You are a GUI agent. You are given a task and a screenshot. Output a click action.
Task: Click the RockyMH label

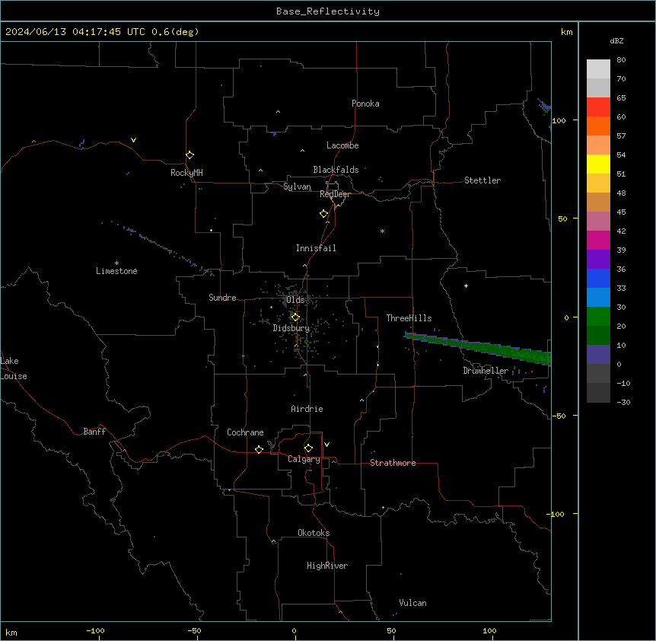tap(186, 173)
